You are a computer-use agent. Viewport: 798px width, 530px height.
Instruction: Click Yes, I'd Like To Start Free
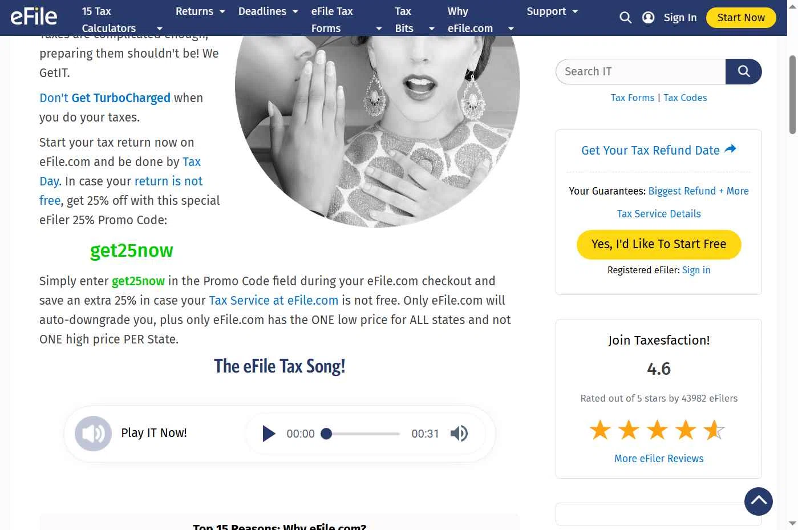[659, 244]
